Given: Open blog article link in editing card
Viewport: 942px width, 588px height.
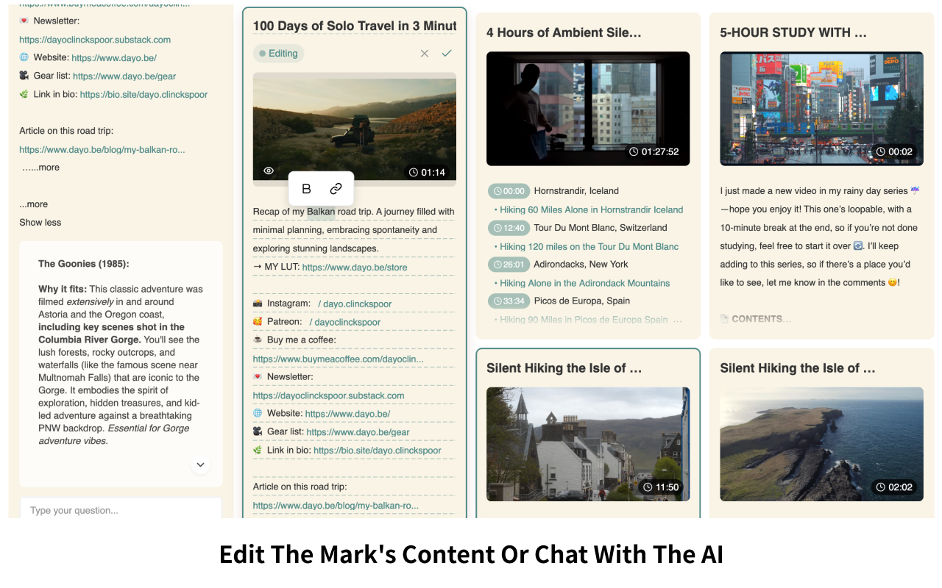Looking at the screenshot, I should [336, 506].
